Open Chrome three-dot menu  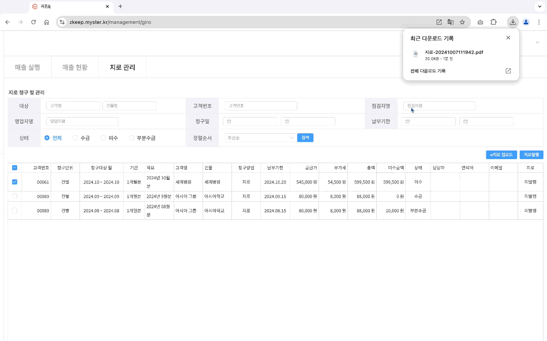tap(538, 22)
